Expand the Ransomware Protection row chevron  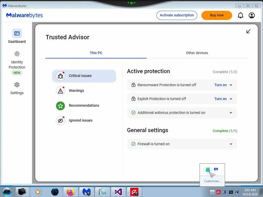coord(231,85)
